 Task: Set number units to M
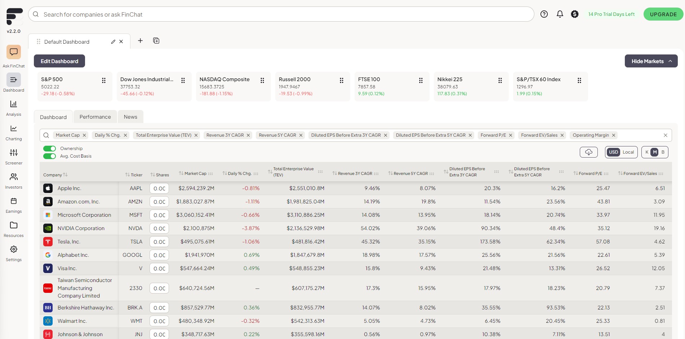[655, 152]
